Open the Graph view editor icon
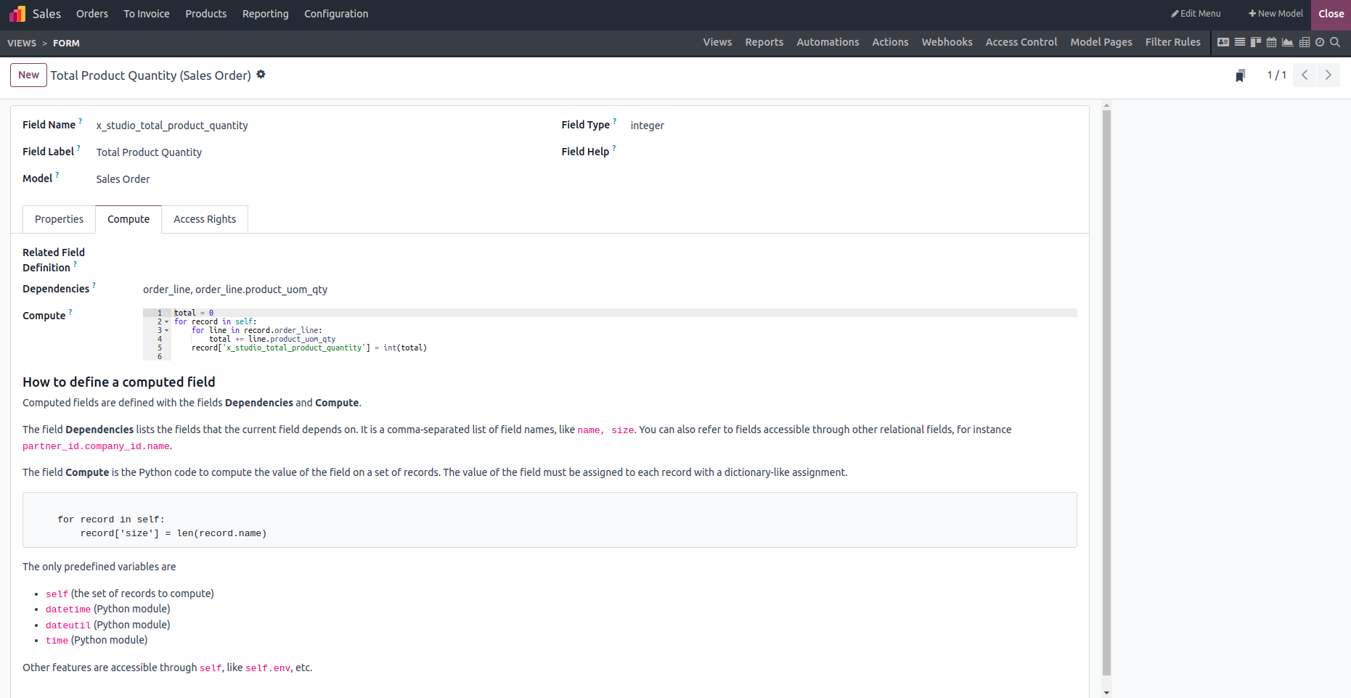Screen dimensions: 1351x698 [x=1288, y=42]
